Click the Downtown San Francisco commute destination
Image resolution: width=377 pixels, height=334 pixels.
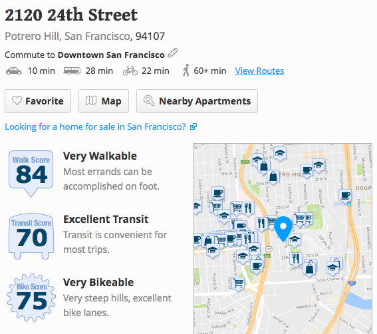(111, 55)
